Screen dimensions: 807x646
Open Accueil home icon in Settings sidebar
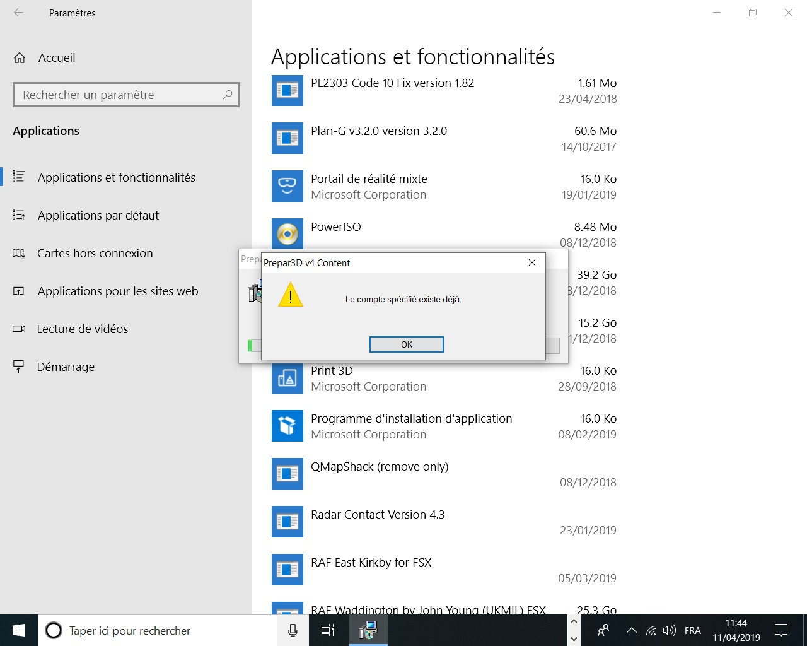coord(20,58)
